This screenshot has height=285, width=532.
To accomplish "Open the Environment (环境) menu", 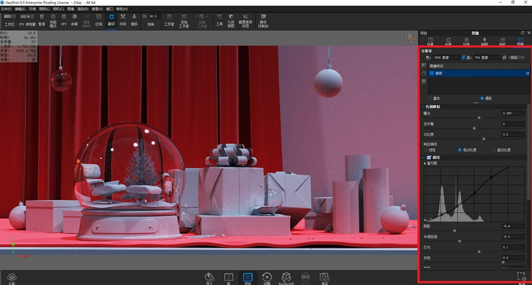I will pos(32,9).
